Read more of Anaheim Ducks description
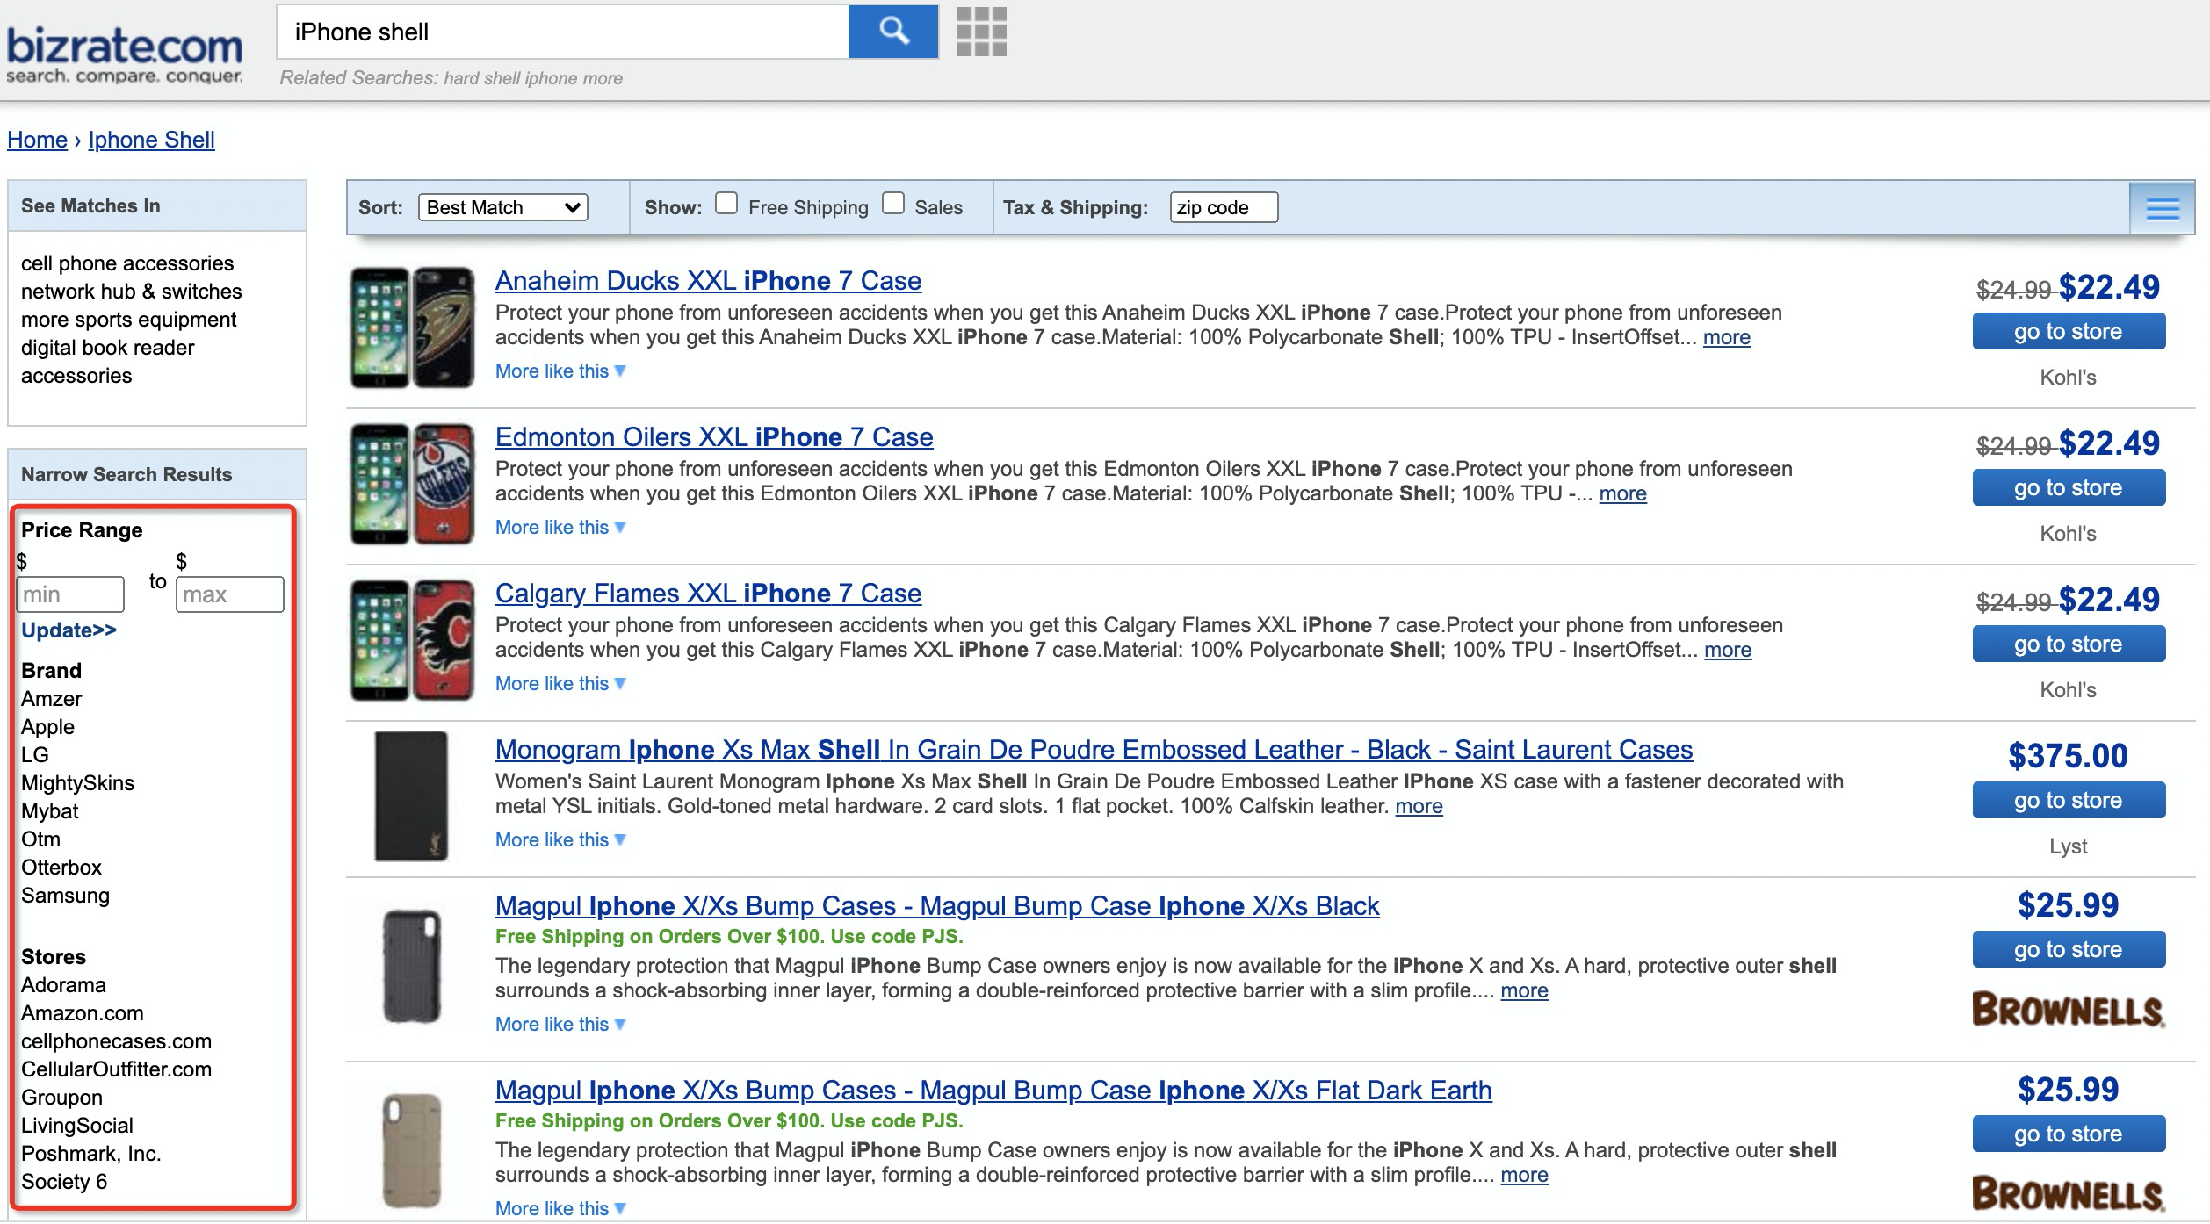This screenshot has width=2210, height=1224. [x=1727, y=337]
